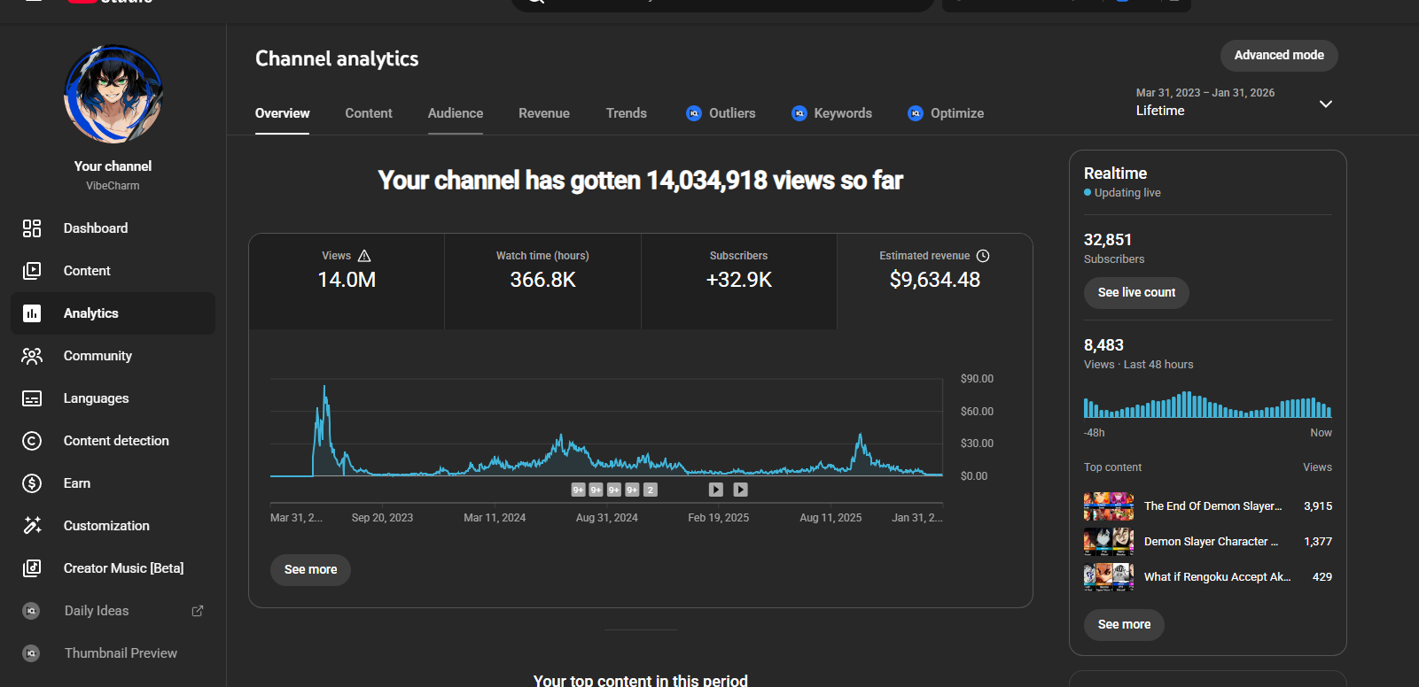Select the Watch time (hours) metric card
This screenshot has width=1419, height=687.
coord(542,282)
